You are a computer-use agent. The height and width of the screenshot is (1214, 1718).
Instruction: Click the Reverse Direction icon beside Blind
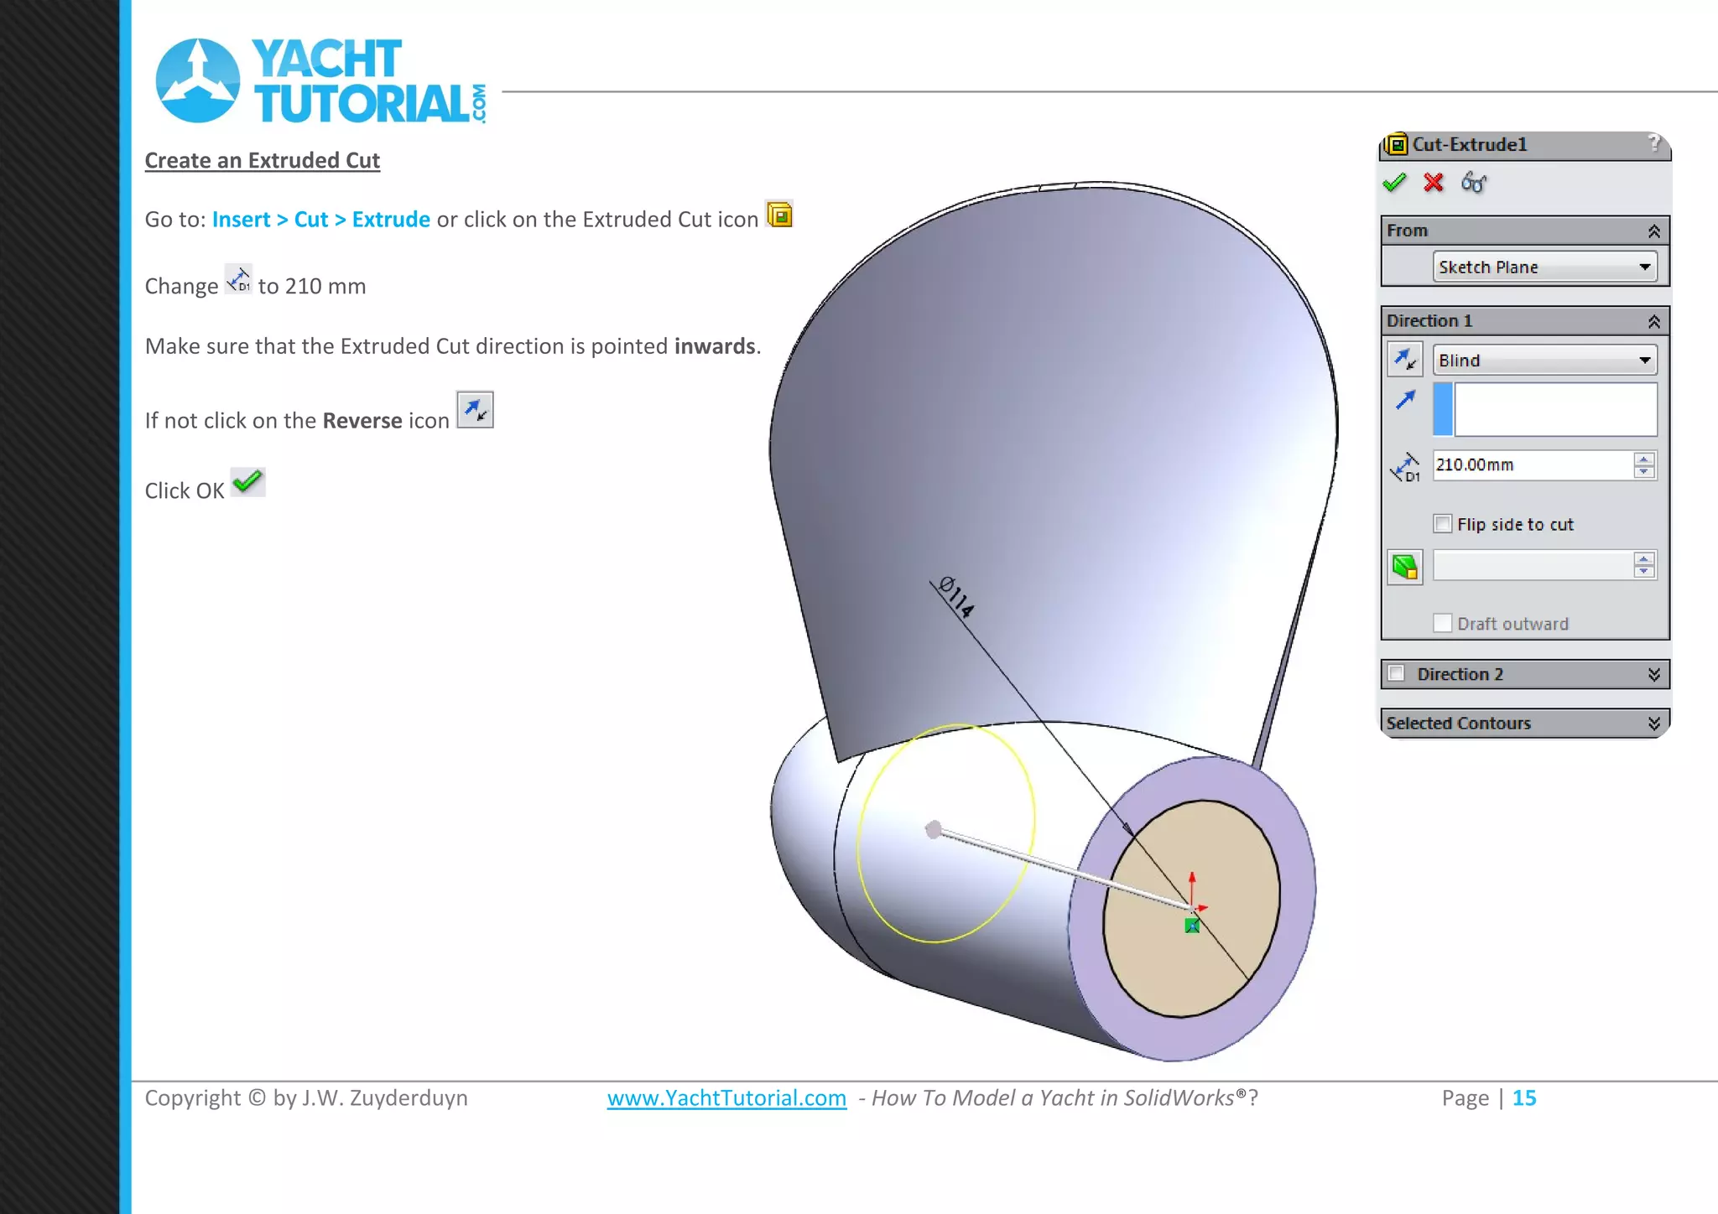coord(1405,361)
